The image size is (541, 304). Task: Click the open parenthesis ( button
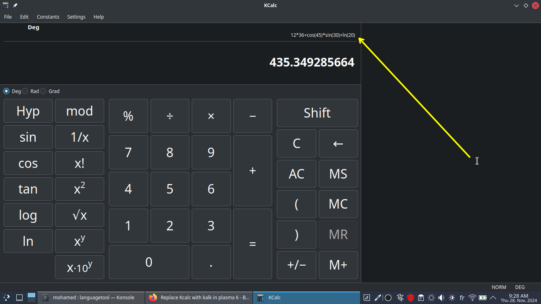(297, 204)
